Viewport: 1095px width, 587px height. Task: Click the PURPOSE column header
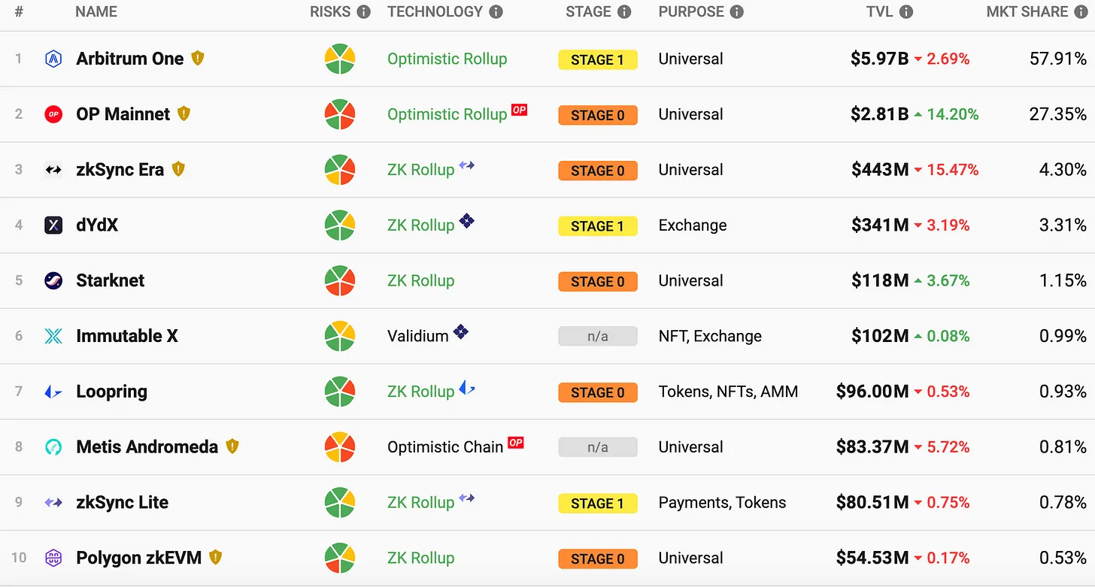(690, 12)
